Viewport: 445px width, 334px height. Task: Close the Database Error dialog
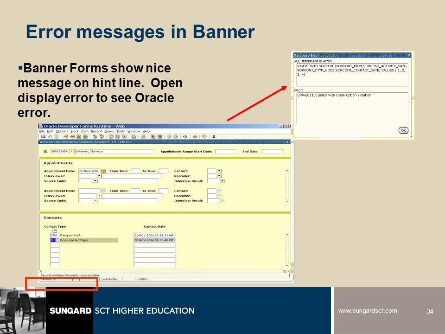pos(409,55)
